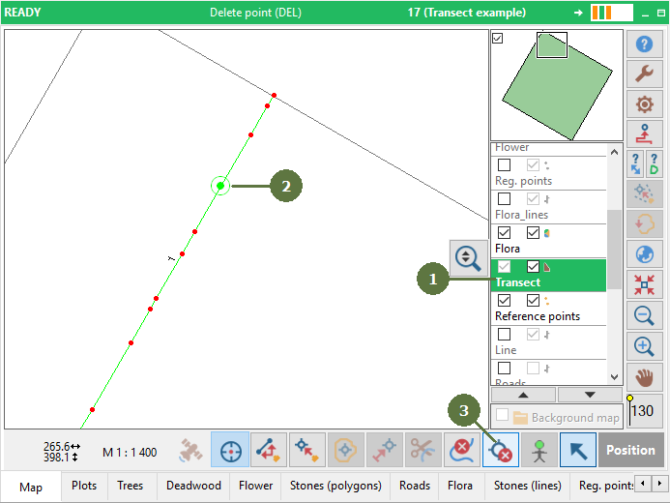The image size is (670, 503).
Task: Click the Position button
Action: click(630, 450)
